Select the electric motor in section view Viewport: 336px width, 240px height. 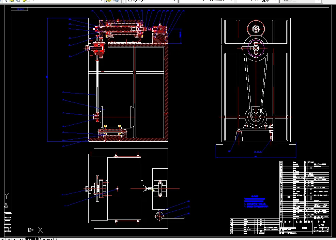pos(118,117)
